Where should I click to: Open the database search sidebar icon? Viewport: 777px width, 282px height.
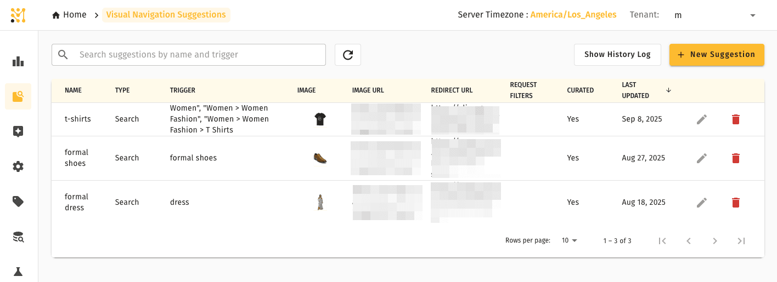coord(18,237)
